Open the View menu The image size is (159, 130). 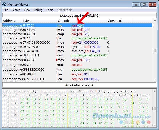click(27, 10)
